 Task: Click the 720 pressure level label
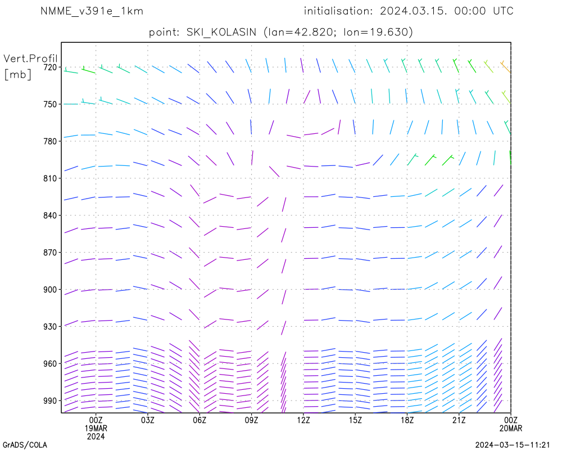50,67
